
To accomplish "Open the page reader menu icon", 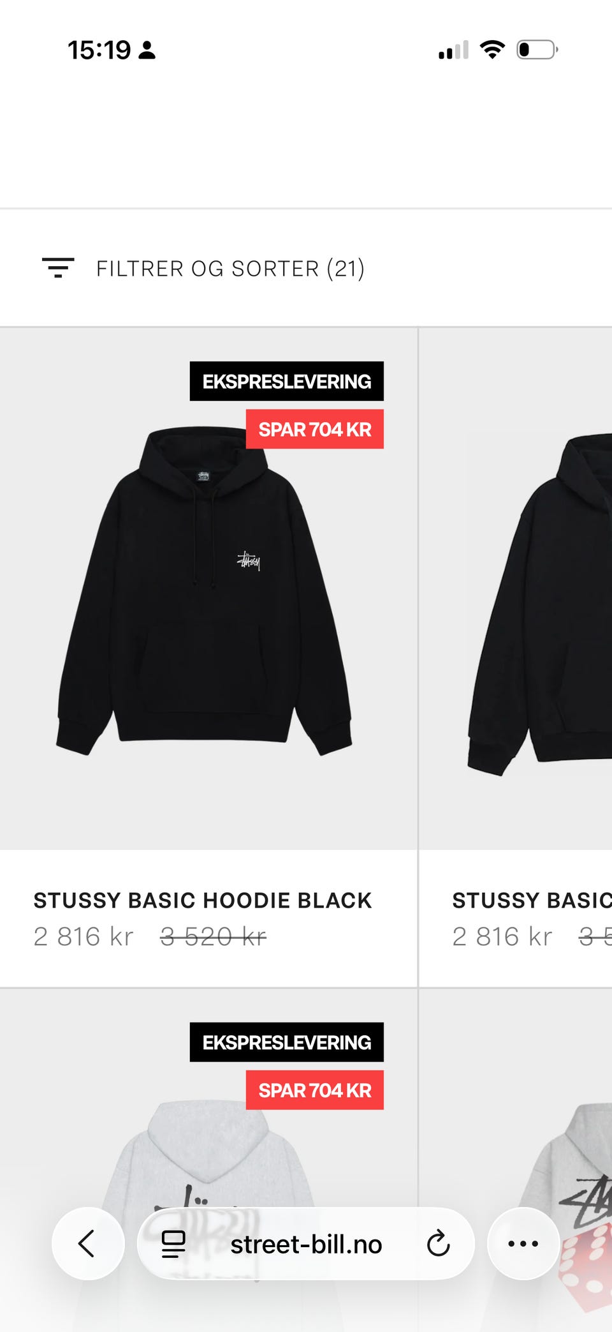I will coord(173,1244).
